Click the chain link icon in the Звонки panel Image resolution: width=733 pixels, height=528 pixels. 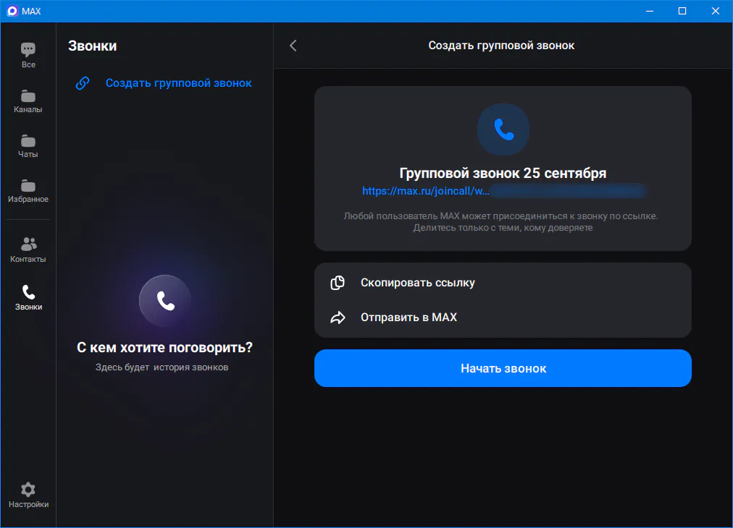tap(83, 83)
